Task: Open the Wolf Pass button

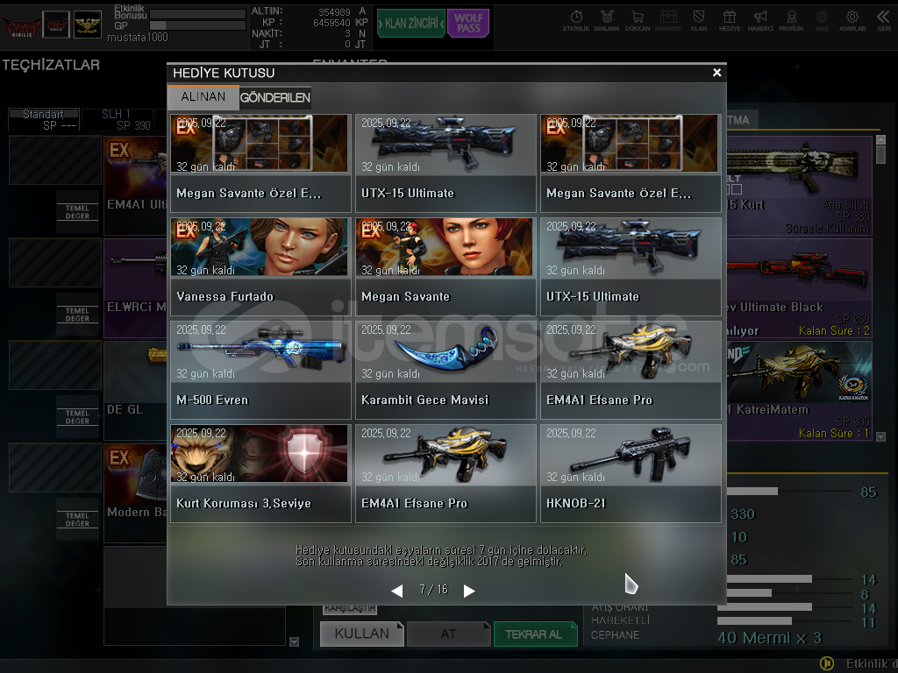Action: (468, 24)
